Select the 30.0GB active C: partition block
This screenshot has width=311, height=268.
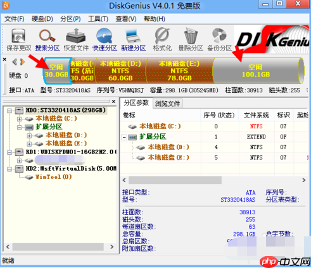click(83, 71)
